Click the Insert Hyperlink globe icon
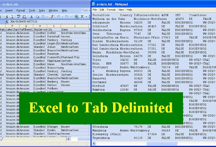 (76, 17)
